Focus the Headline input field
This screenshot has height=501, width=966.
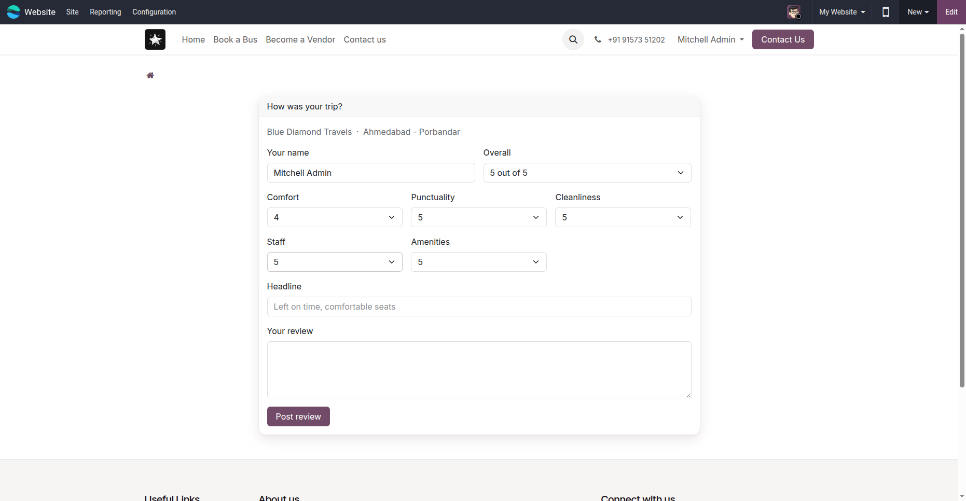(479, 307)
